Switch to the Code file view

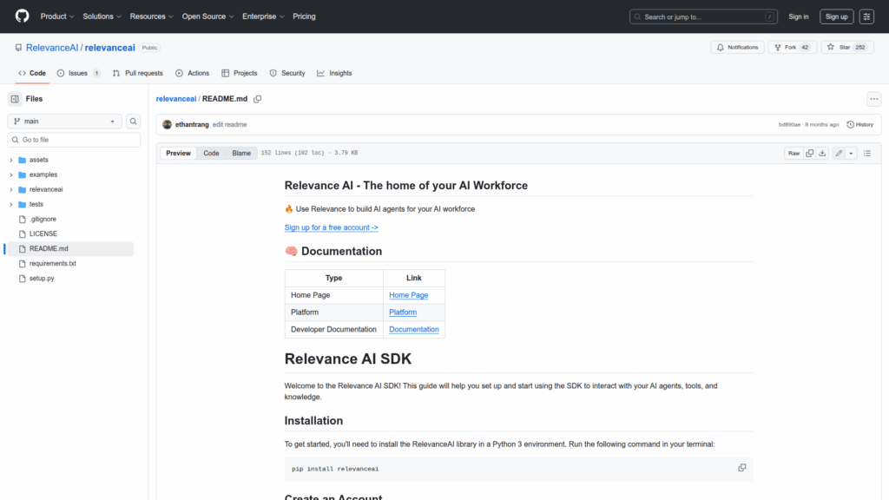point(211,153)
